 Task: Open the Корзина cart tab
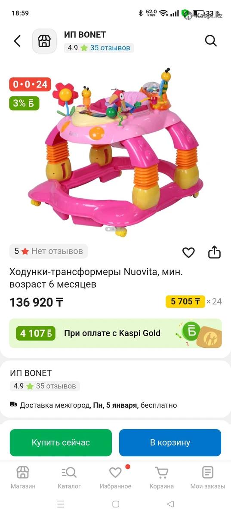point(162,478)
